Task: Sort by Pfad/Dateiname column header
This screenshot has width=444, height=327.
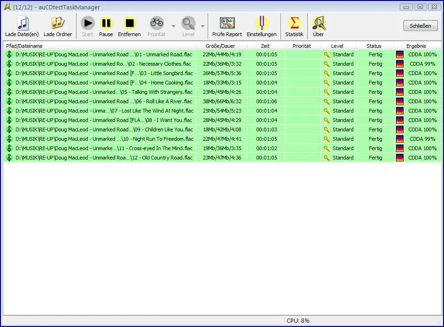Action: click(x=99, y=46)
